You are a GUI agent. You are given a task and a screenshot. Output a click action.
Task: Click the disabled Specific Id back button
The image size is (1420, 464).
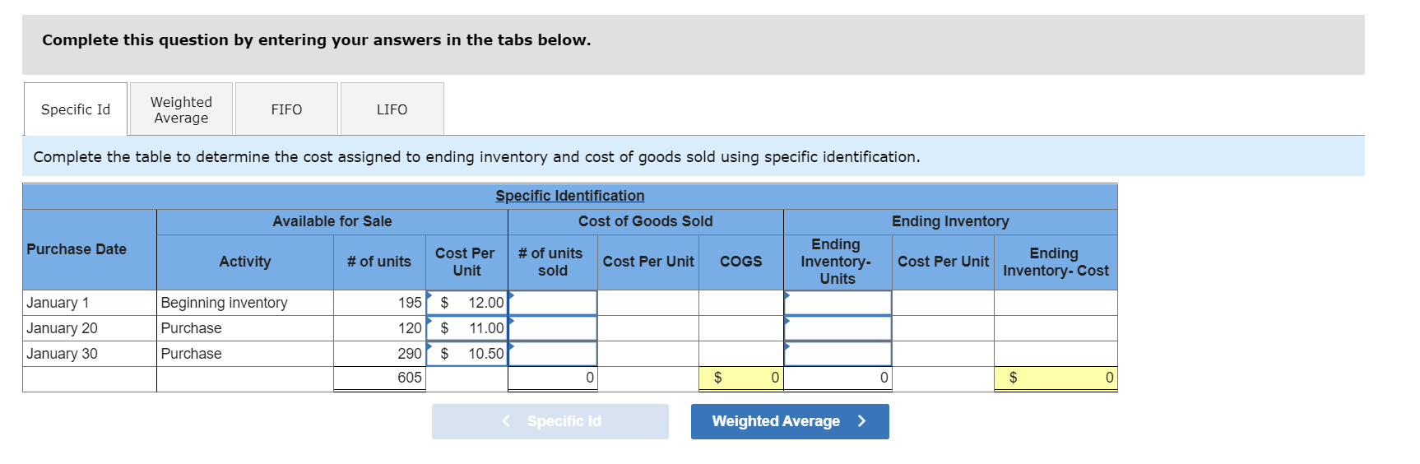550,421
